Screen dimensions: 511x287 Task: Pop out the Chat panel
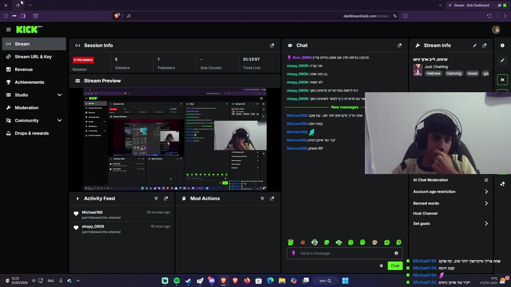(x=399, y=45)
